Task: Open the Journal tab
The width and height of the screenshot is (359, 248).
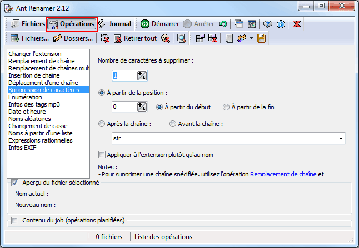Action: (114, 24)
